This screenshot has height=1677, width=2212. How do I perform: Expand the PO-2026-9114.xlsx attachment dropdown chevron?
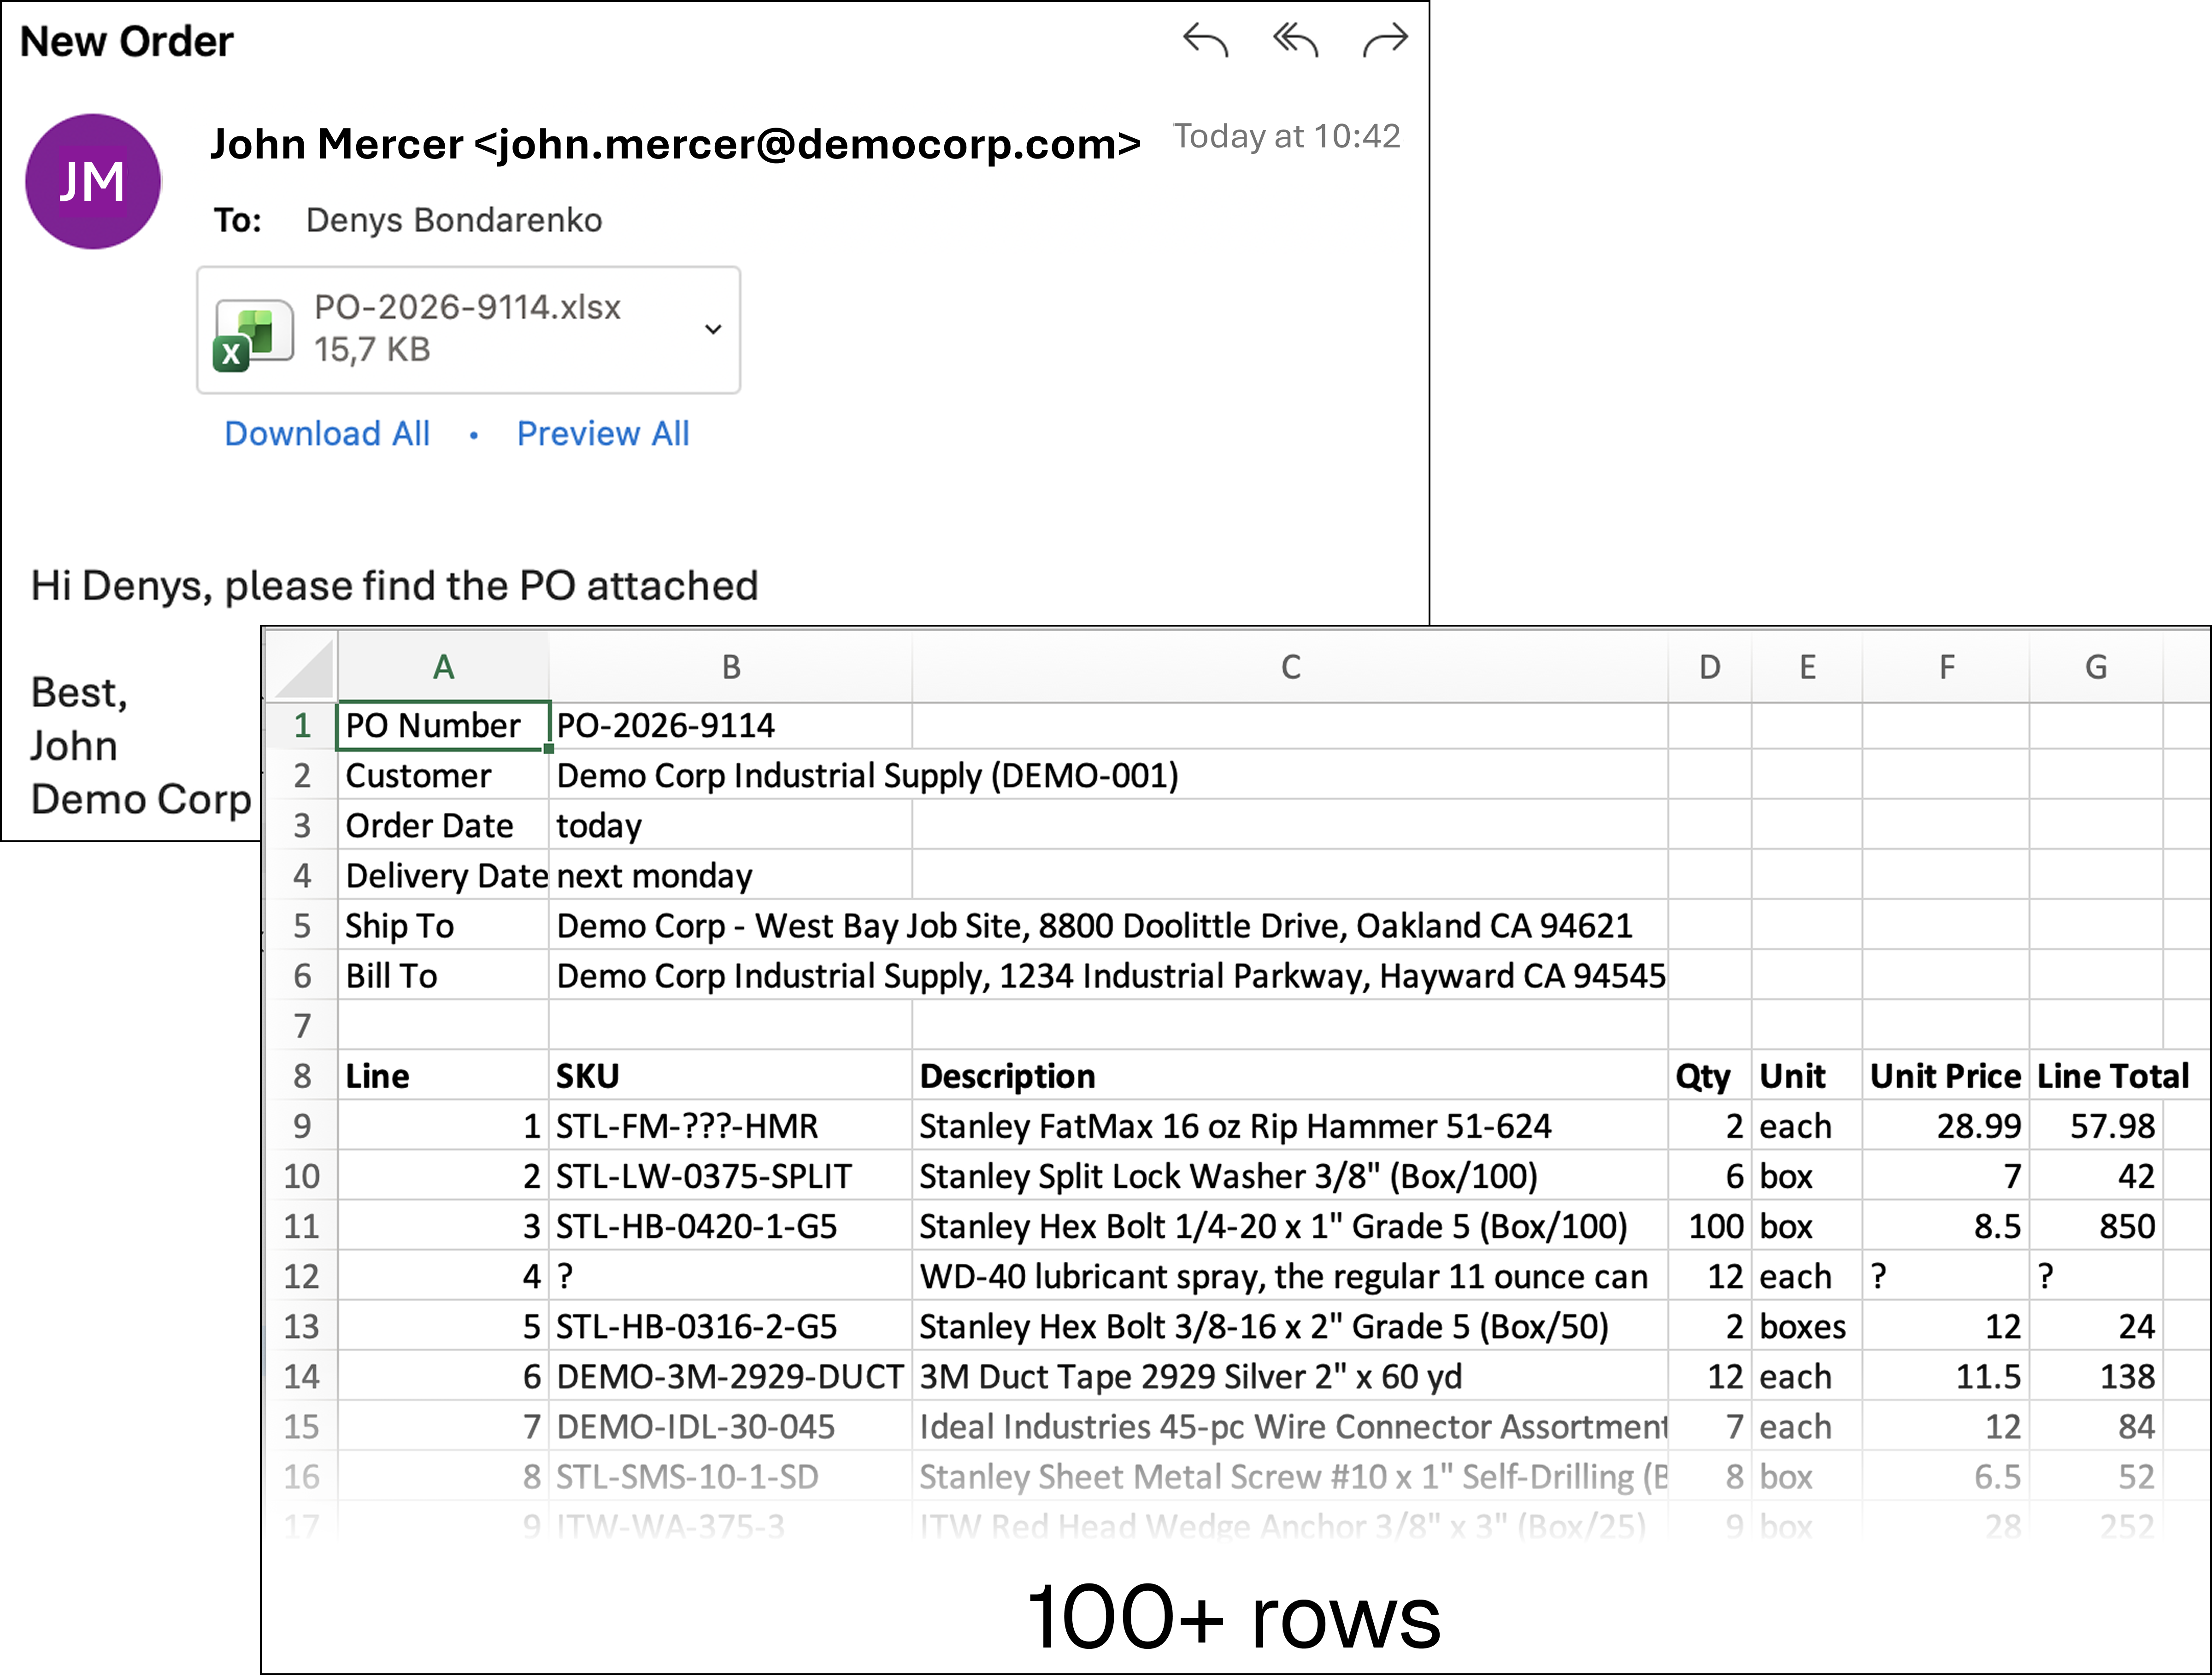point(713,329)
